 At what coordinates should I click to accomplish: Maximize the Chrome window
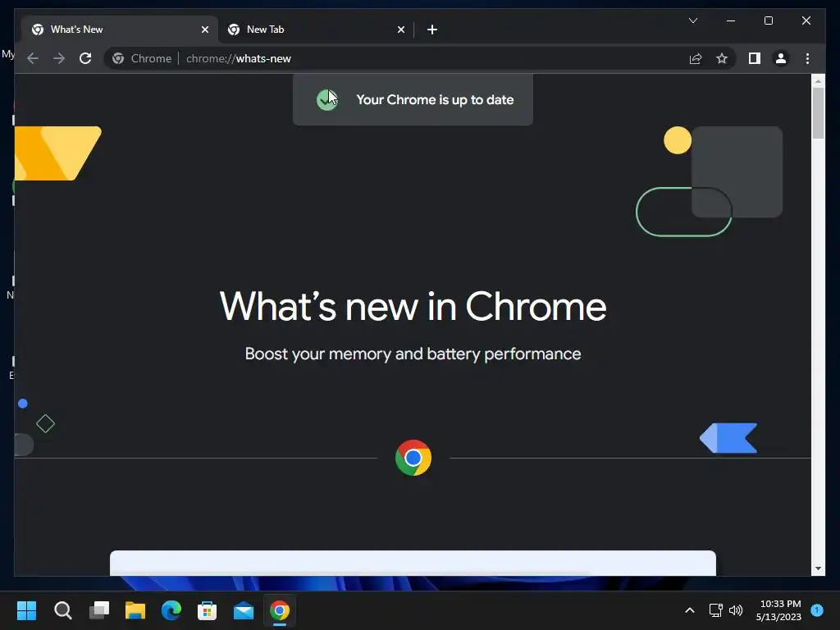pos(768,21)
